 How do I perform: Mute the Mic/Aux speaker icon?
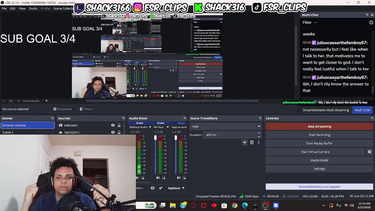(x=158, y=178)
